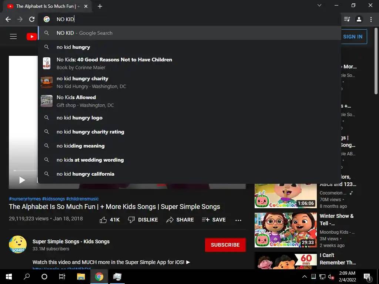
Task: Click the 2:09 AM clock in the taskbar
Action: click(x=347, y=277)
